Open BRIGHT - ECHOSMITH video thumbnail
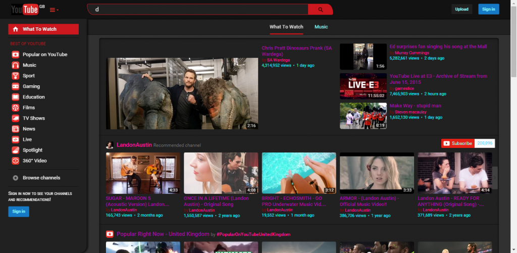Viewport: 517px width, 253px height. point(299,173)
